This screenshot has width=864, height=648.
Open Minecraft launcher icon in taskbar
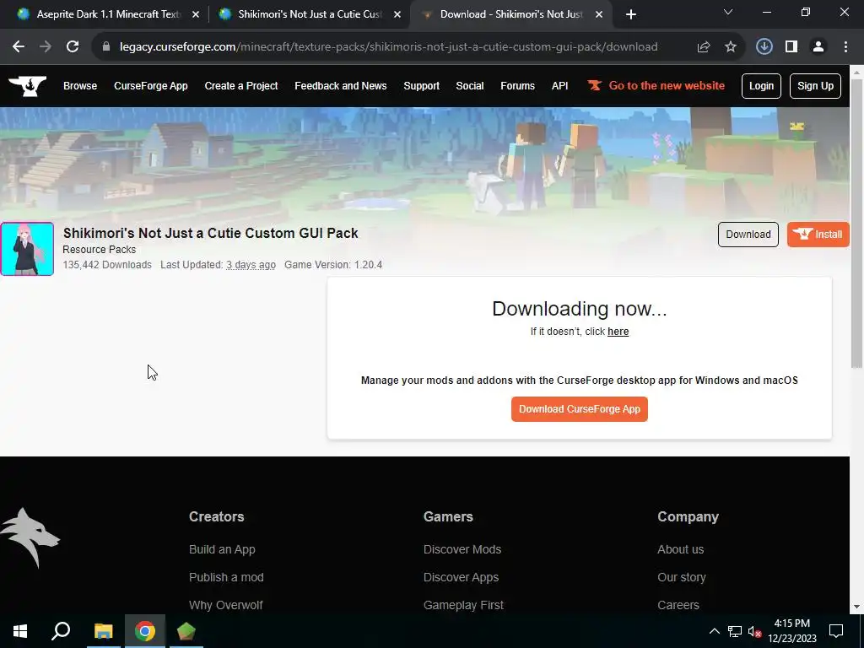click(186, 631)
